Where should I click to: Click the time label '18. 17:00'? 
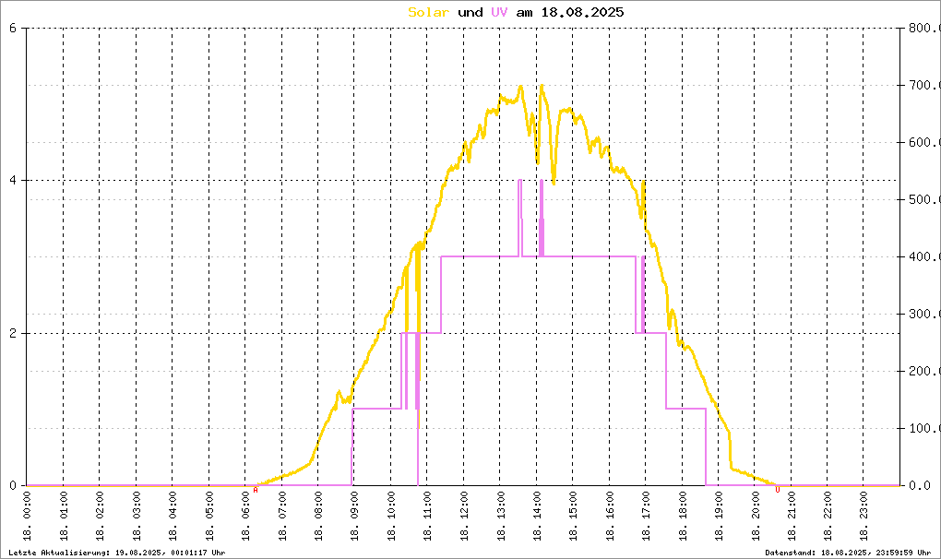click(x=646, y=516)
